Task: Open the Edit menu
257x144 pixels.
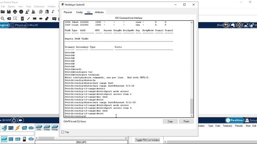Action: coord(3,6)
